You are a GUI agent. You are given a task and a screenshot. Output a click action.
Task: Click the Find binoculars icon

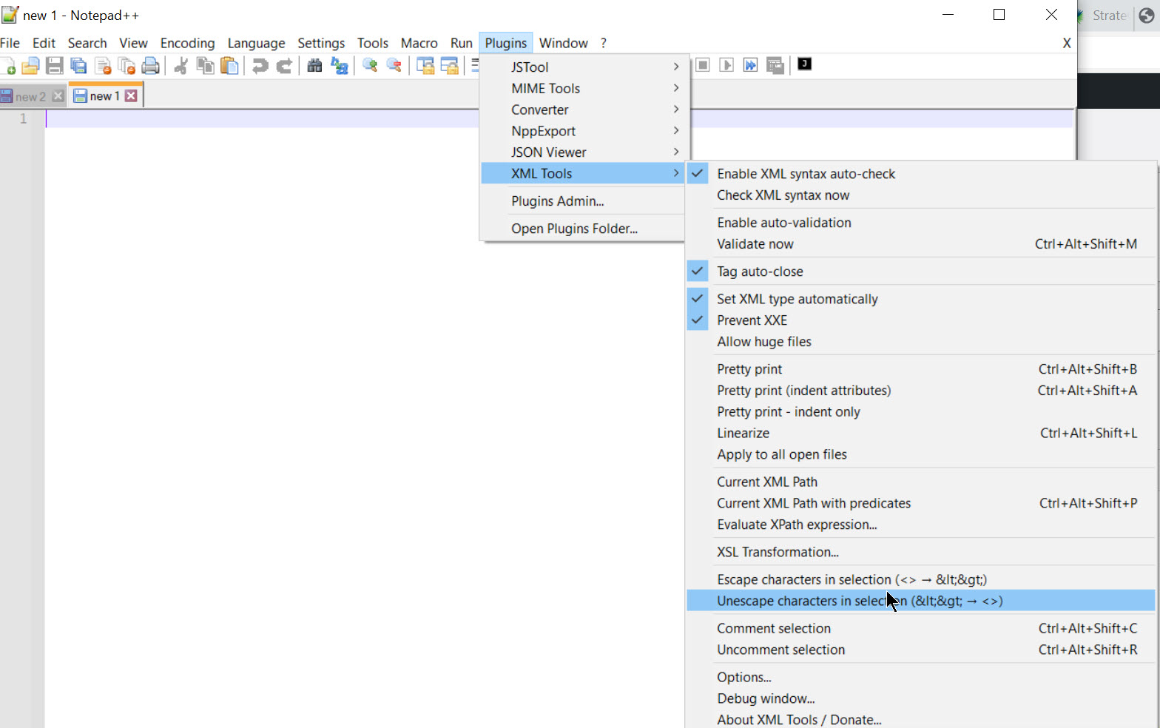[x=314, y=67]
